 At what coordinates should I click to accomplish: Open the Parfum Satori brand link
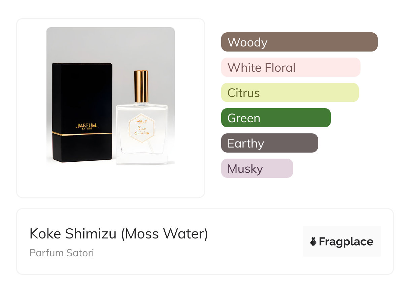click(x=62, y=253)
